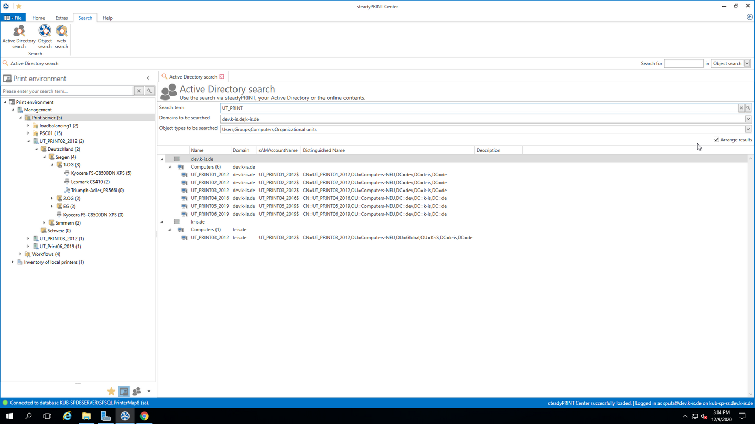Open Windows Start menu
Screen dimensions: 755x424
9,416
